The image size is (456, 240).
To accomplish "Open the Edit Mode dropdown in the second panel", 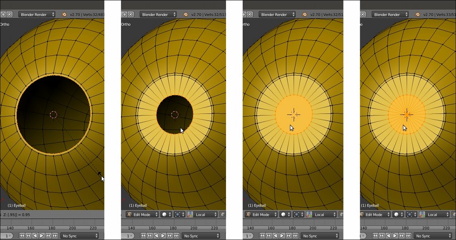I will [x=144, y=215].
